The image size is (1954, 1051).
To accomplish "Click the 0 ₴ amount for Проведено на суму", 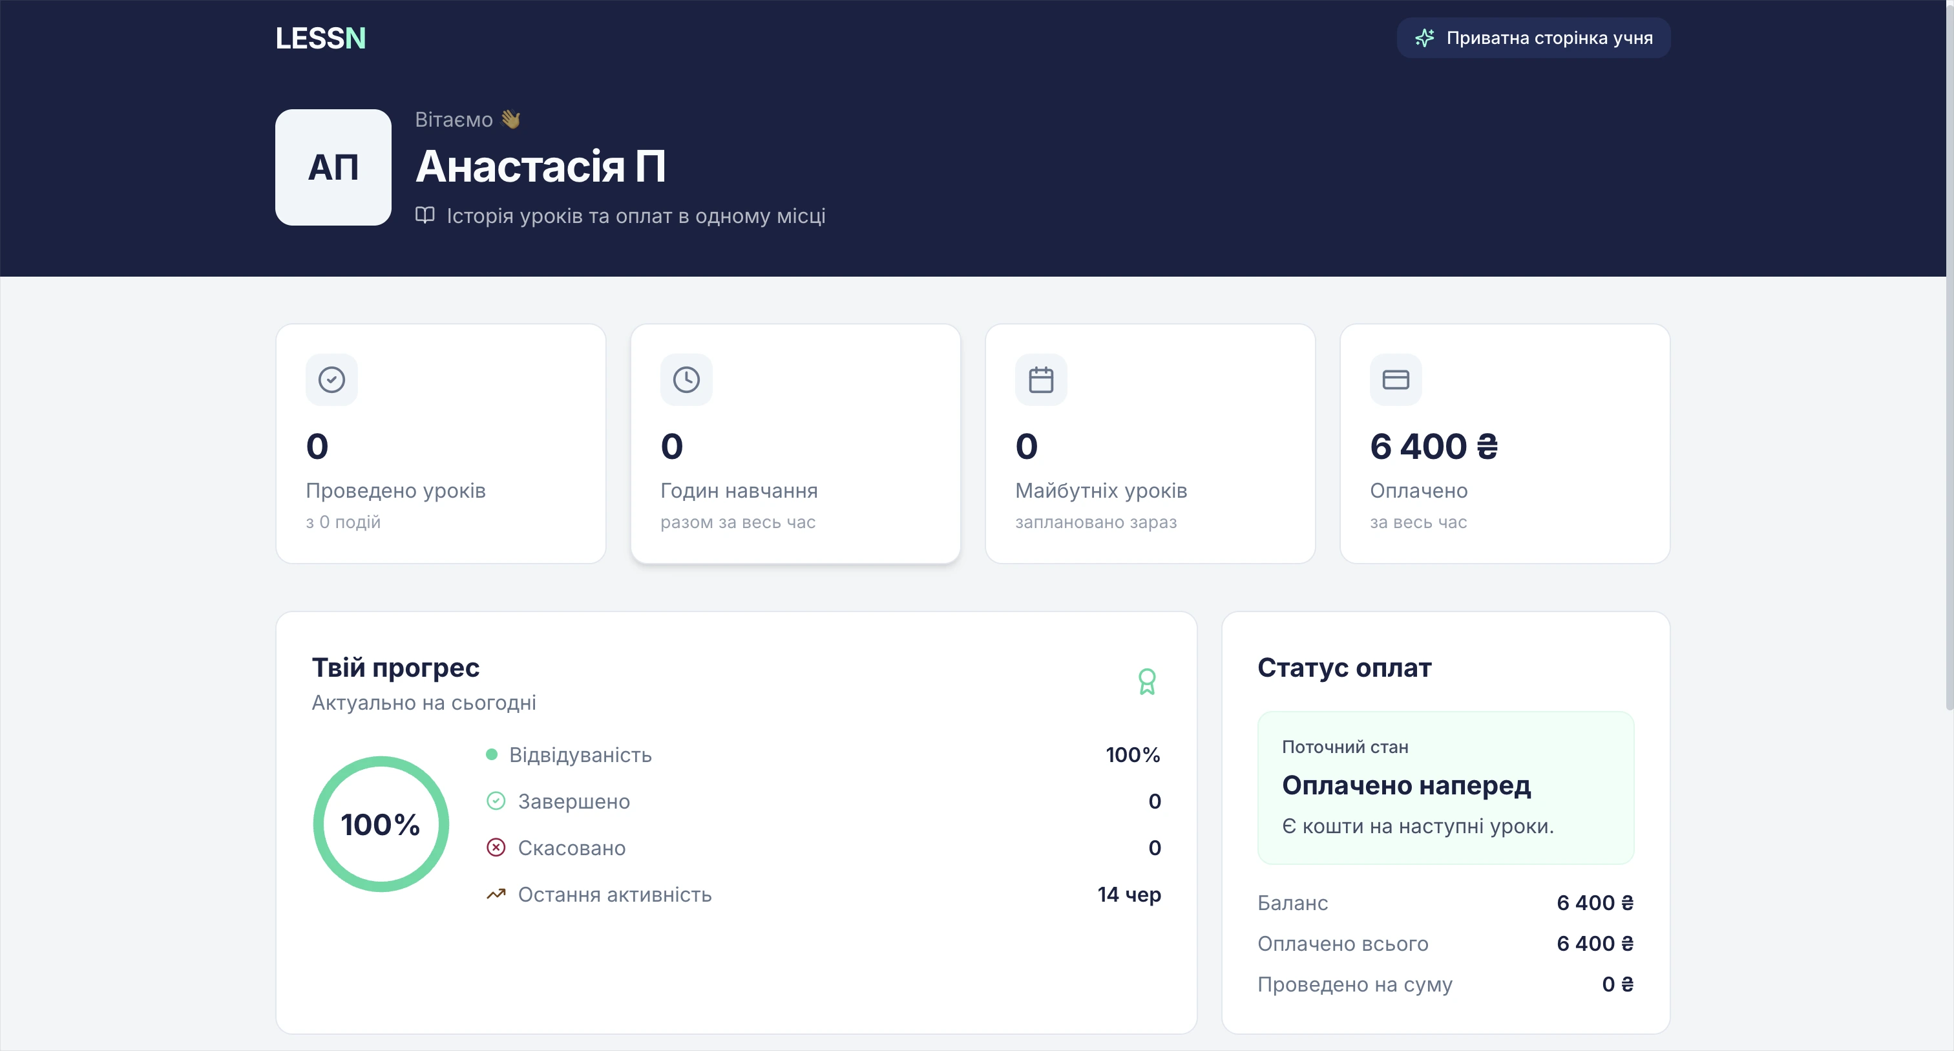I will click(x=1618, y=984).
